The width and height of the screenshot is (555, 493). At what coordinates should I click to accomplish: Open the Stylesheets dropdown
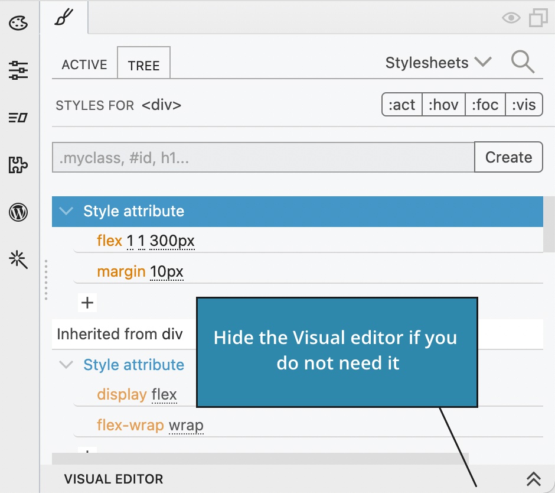click(x=439, y=63)
